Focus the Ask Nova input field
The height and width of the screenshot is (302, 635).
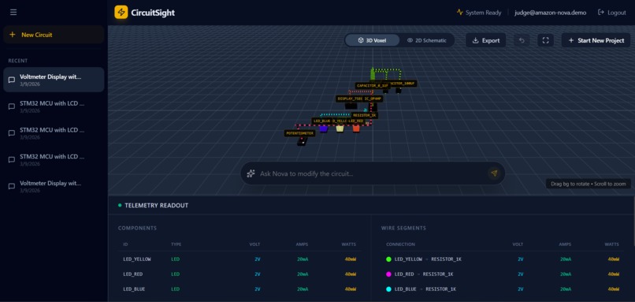(373, 173)
